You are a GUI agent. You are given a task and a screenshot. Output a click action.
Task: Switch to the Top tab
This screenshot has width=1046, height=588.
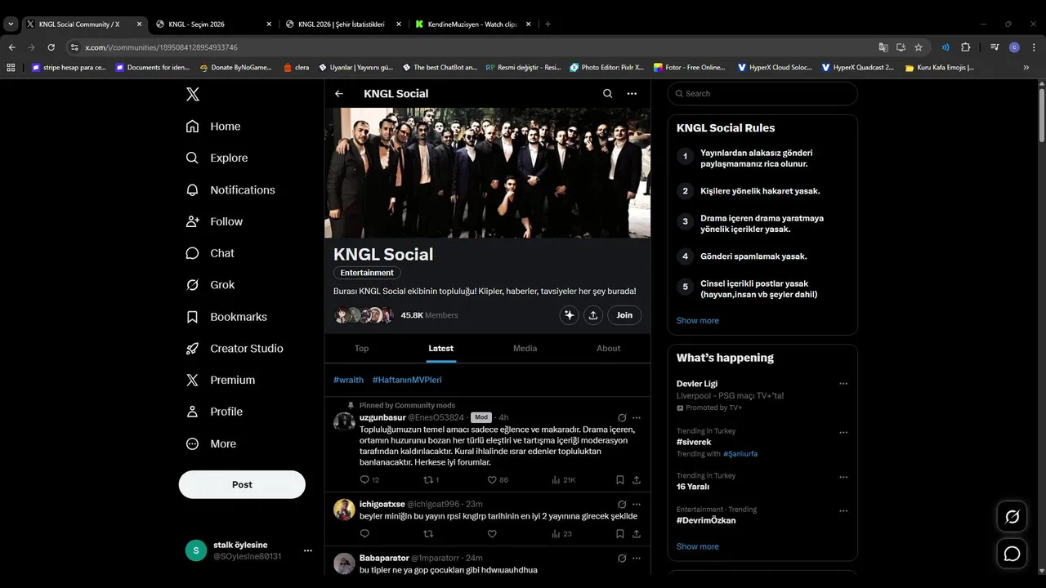coord(361,349)
